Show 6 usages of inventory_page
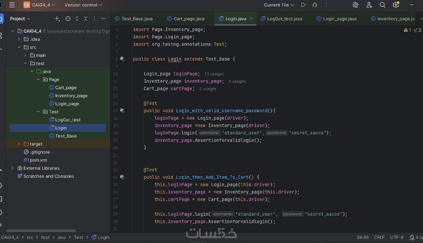Screen dimensions: 423x243 tap(237, 81)
